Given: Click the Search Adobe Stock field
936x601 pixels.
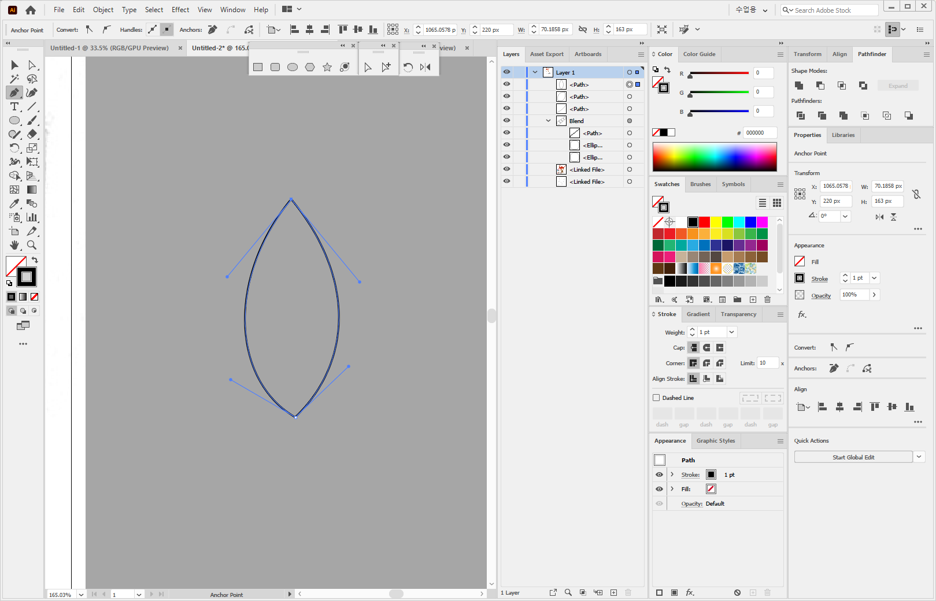Looking at the screenshot, I should coord(830,10).
